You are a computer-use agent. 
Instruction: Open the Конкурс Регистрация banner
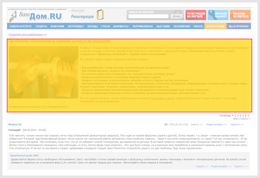82,14
